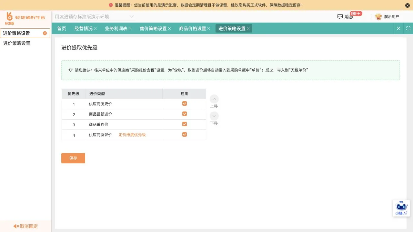
Task: Close the 售价策略设置 tab
Action: [169, 29]
